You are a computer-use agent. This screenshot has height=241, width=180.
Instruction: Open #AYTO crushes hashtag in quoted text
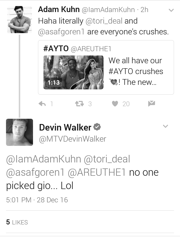point(136,71)
